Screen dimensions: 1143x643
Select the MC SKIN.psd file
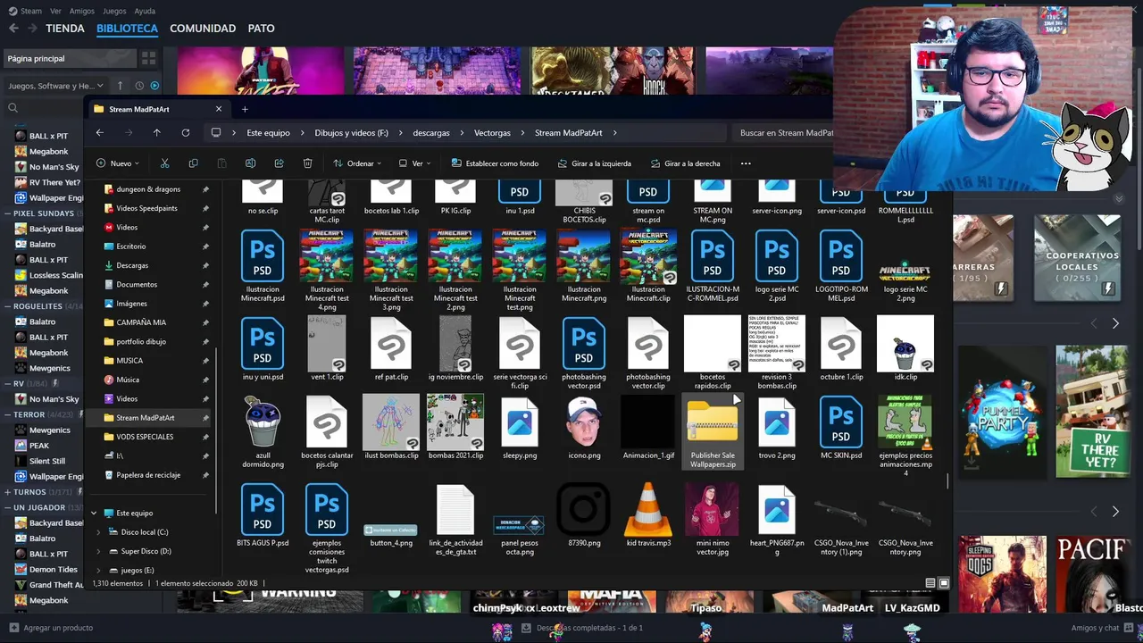pos(841,428)
